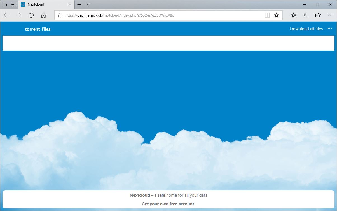Viewport: 337px width, 211px height.
Task: Go to the home page
Action: [43, 15]
